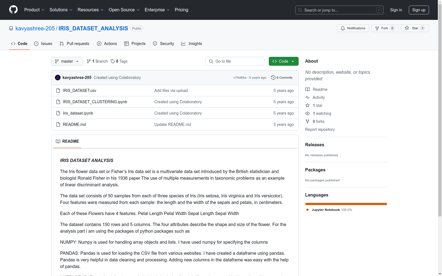The width and height of the screenshot is (442, 276).
Task: Open the IRIS_DATASET.csv file
Action: click(80, 91)
